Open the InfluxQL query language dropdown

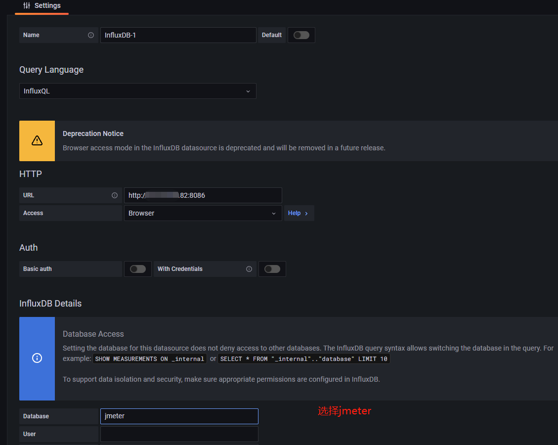pos(138,91)
